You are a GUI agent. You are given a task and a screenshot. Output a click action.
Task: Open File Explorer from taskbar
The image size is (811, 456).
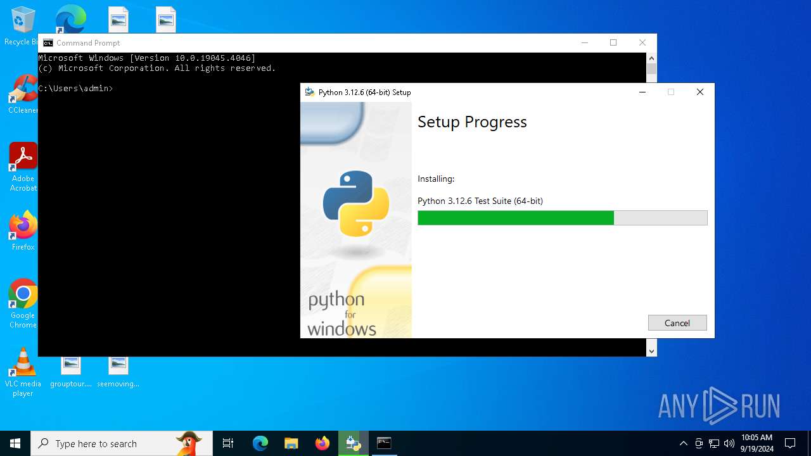291,443
